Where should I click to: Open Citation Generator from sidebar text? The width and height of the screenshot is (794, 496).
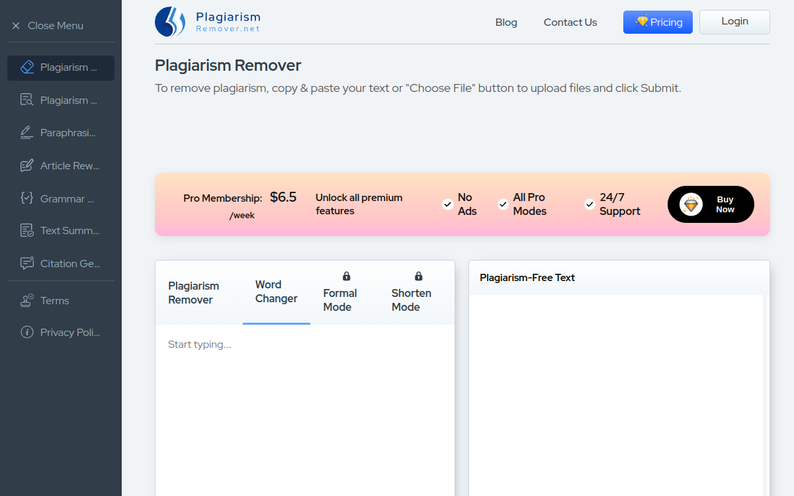tap(71, 263)
